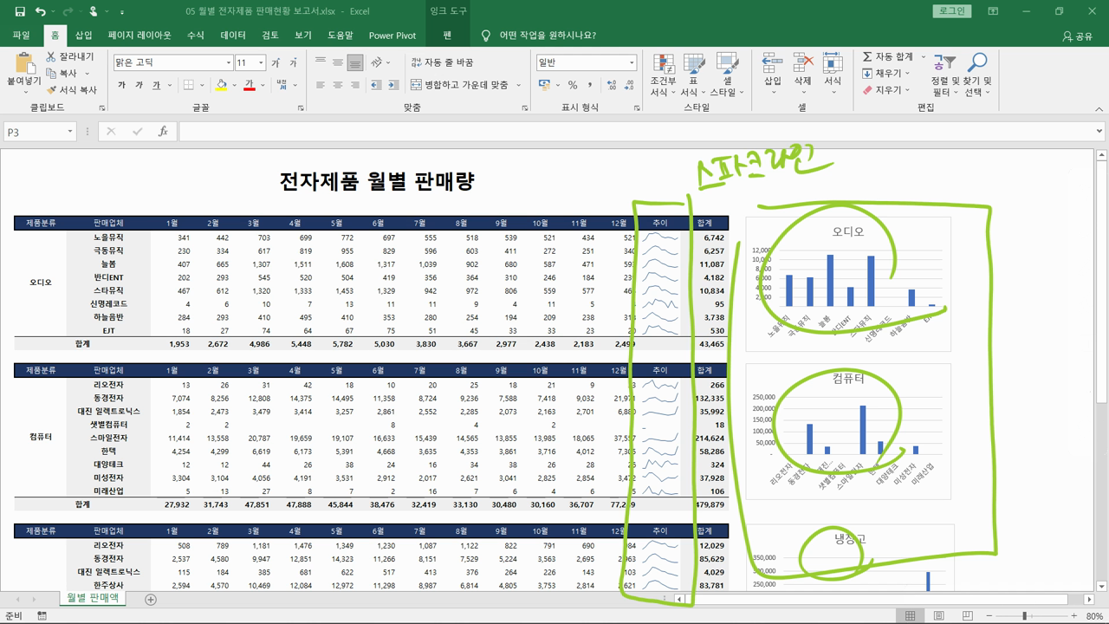This screenshot has height=624, width=1109.
Task: Open the fill color dropdown arrow
Action: tap(234, 85)
